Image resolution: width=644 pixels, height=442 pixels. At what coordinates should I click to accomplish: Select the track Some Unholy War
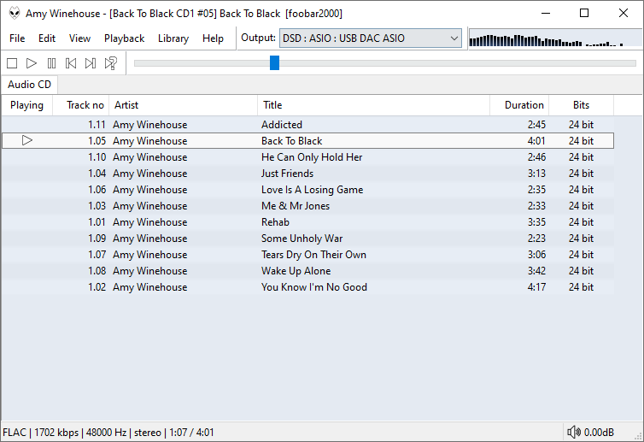coord(308,239)
